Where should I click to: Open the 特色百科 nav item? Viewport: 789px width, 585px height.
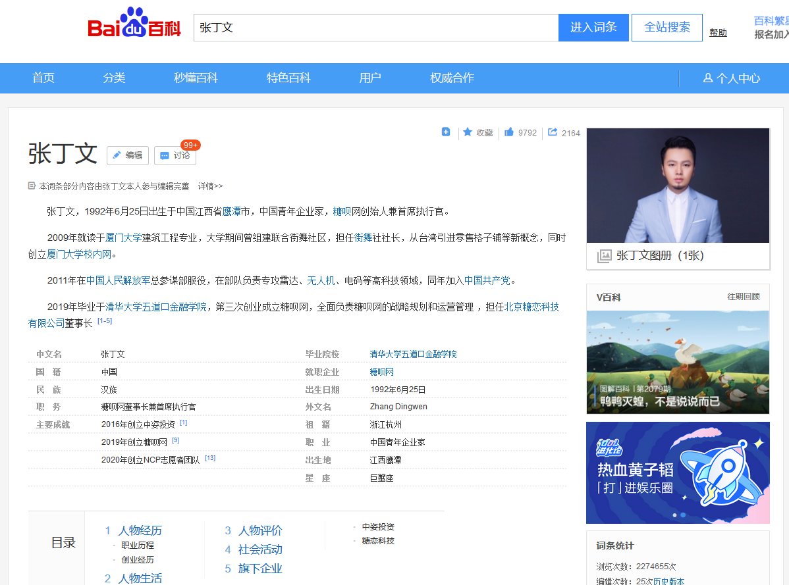288,78
